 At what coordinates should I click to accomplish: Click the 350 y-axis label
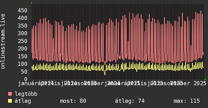pyautogui.click(x=22, y=26)
